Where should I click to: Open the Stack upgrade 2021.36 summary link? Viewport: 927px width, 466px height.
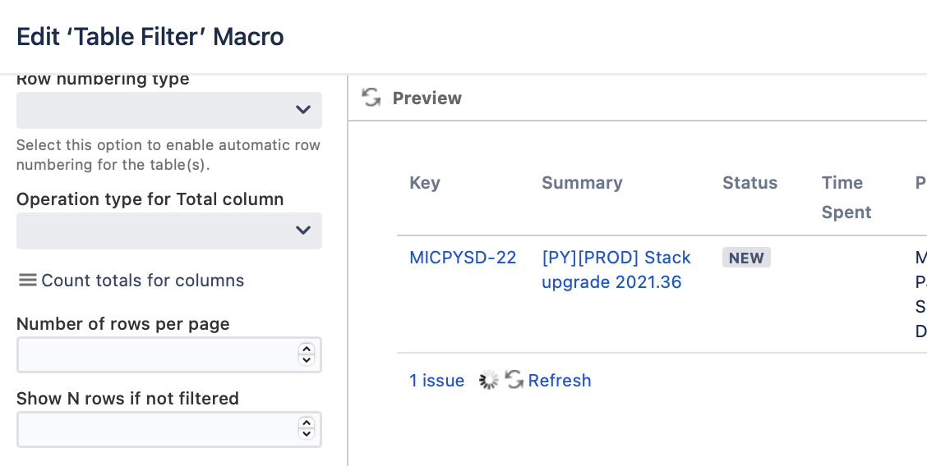tap(616, 270)
